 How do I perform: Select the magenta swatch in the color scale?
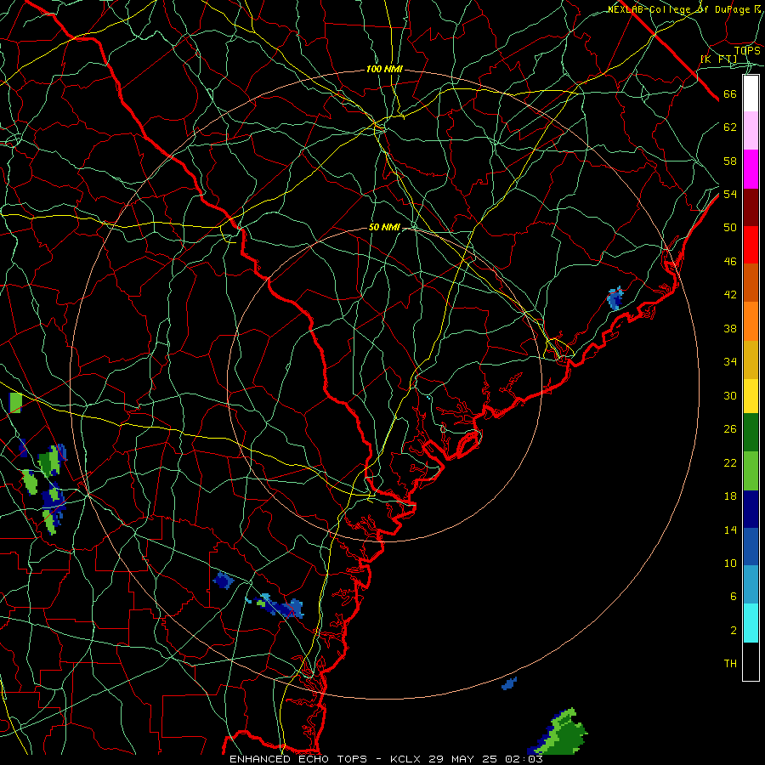pos(751,169)
